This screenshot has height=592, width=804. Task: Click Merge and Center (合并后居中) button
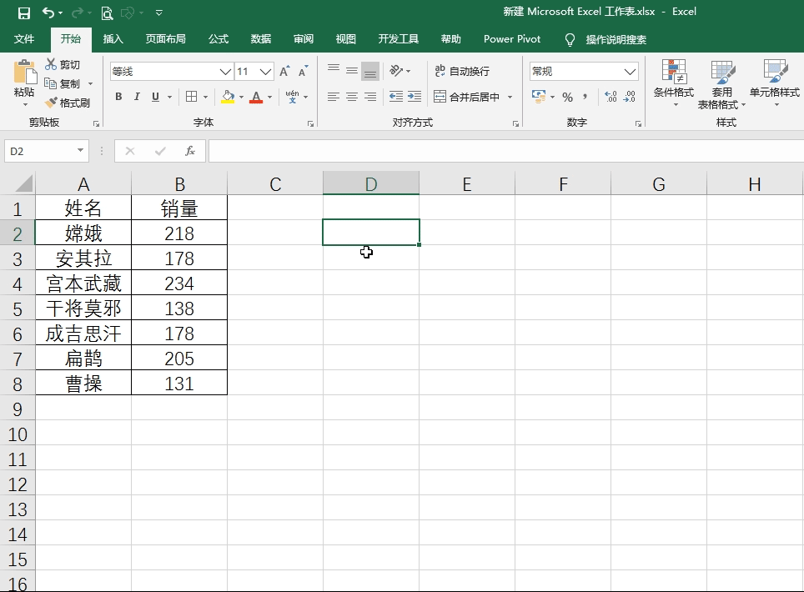pos(466,97)
